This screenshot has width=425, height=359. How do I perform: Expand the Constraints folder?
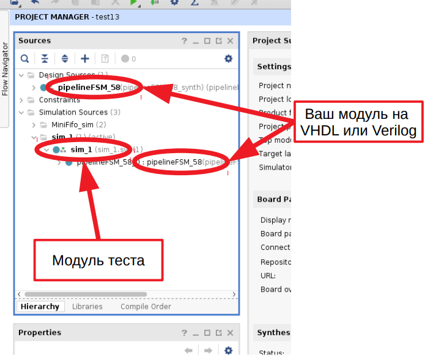tap(22, 100)
